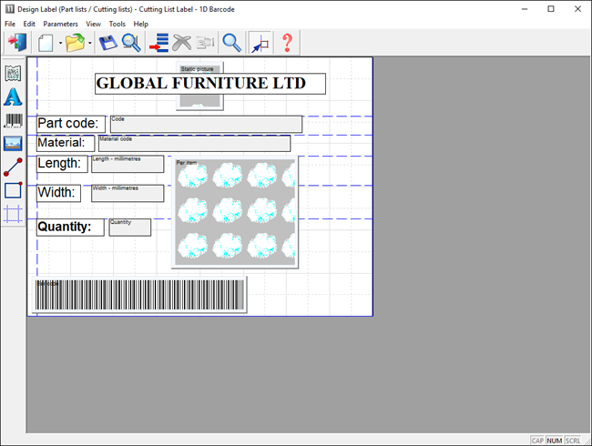Select the picture tool in sidebar
Screen dimensions: 592x446
tap(13, 144)
